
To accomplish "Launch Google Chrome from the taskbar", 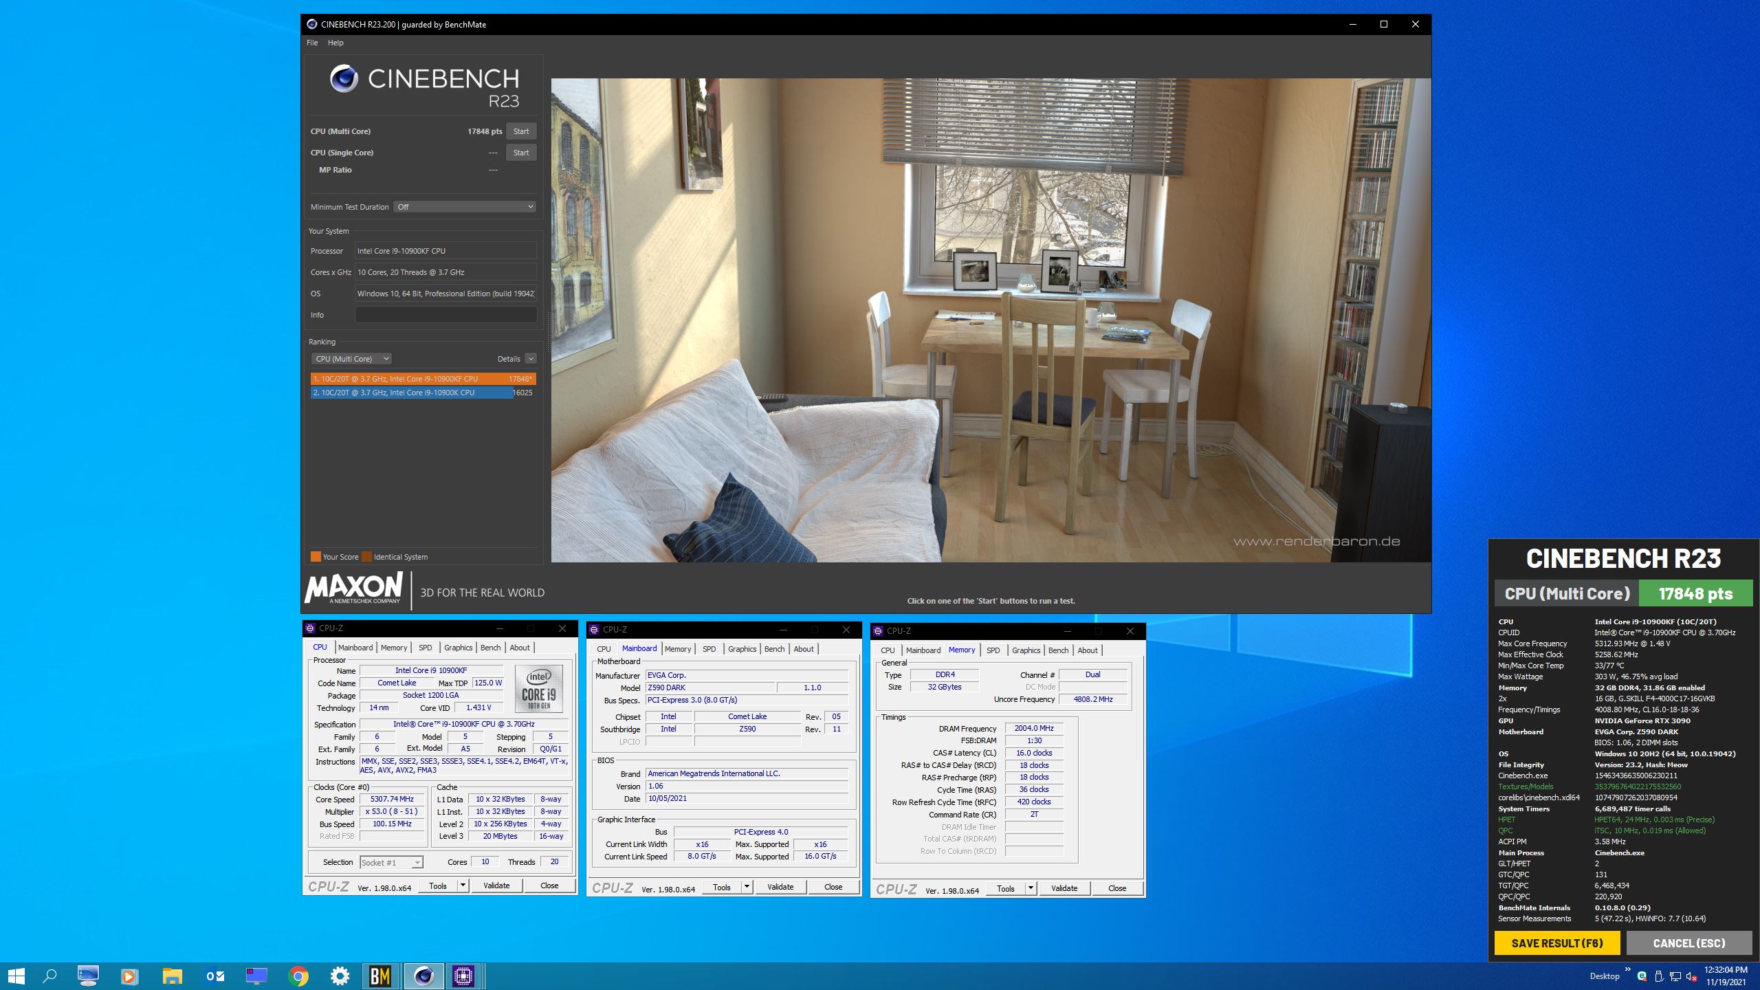I will (x=298, y=976).
